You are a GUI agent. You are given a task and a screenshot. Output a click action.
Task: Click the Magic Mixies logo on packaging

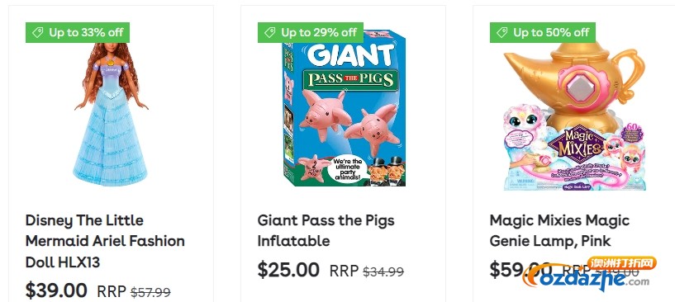tap(580, 144)
